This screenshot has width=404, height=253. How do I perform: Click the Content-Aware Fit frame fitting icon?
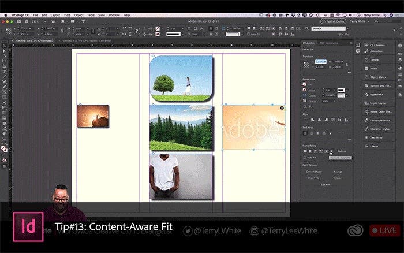coord(332,151)
